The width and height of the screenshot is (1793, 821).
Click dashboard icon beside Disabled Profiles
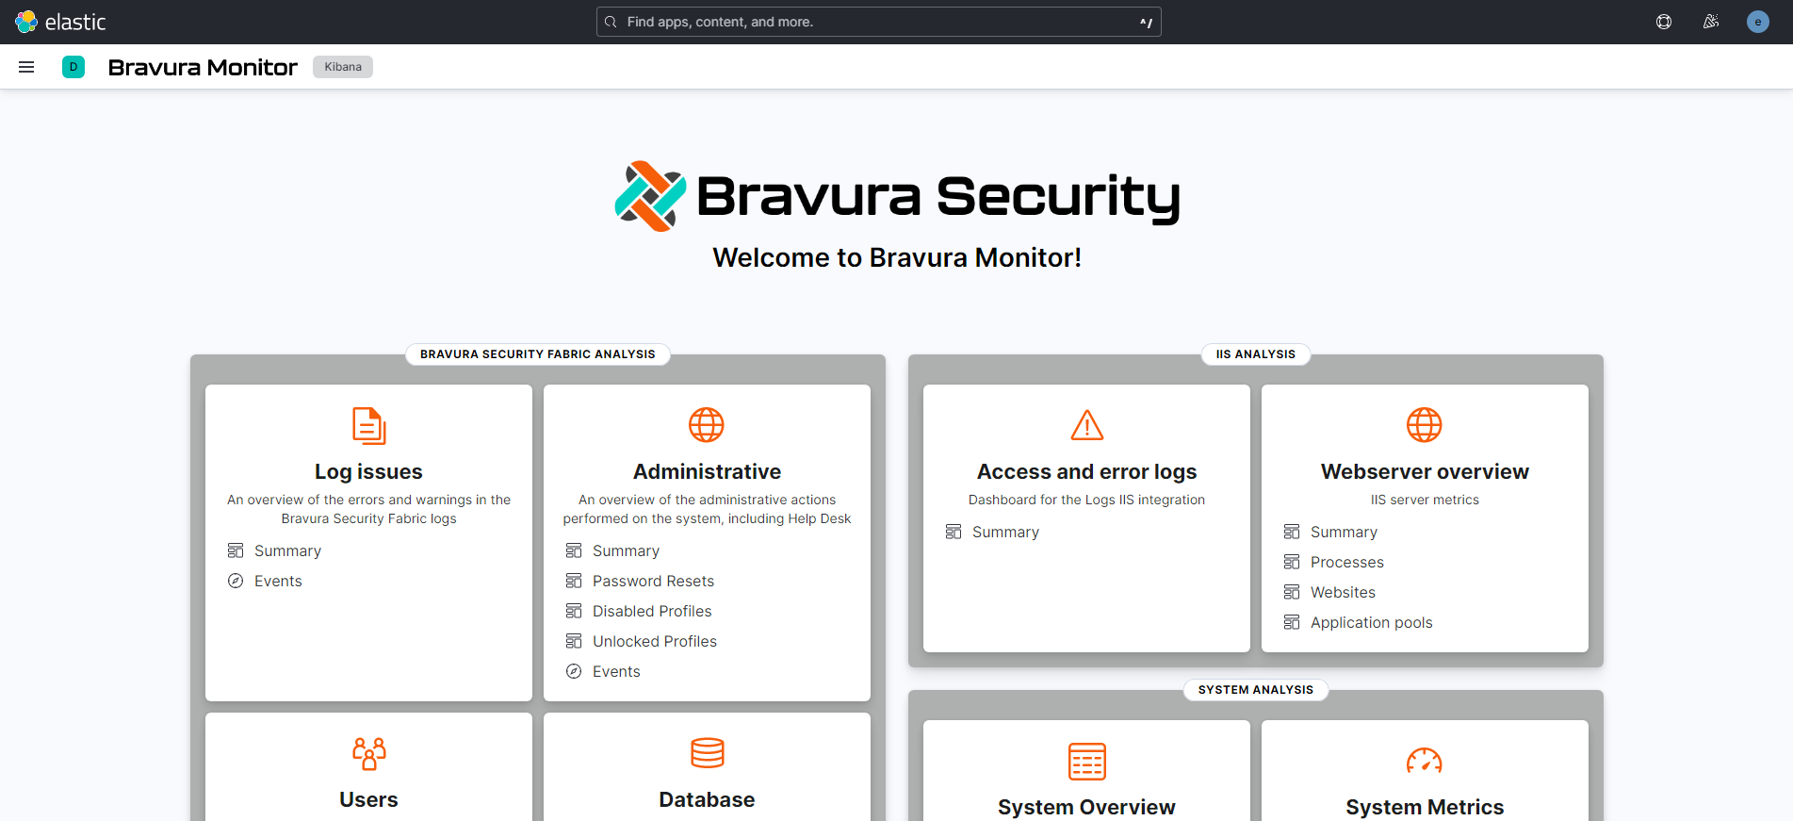coord(574,611)
